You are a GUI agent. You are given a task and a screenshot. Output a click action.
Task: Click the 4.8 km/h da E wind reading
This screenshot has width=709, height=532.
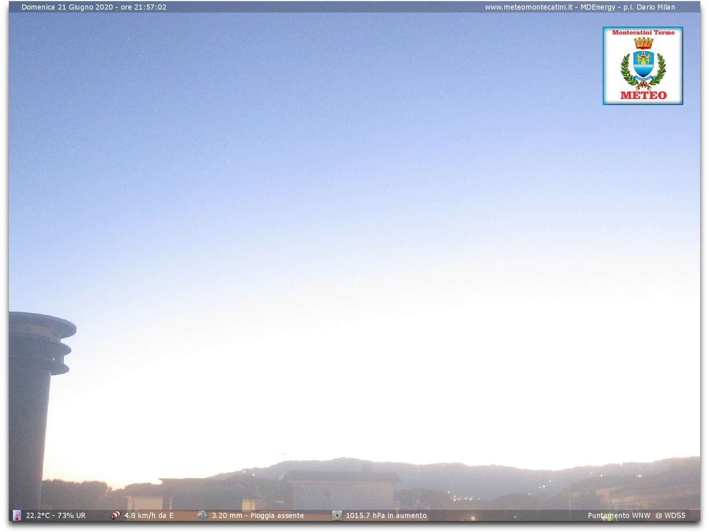(x=149, y=516)
